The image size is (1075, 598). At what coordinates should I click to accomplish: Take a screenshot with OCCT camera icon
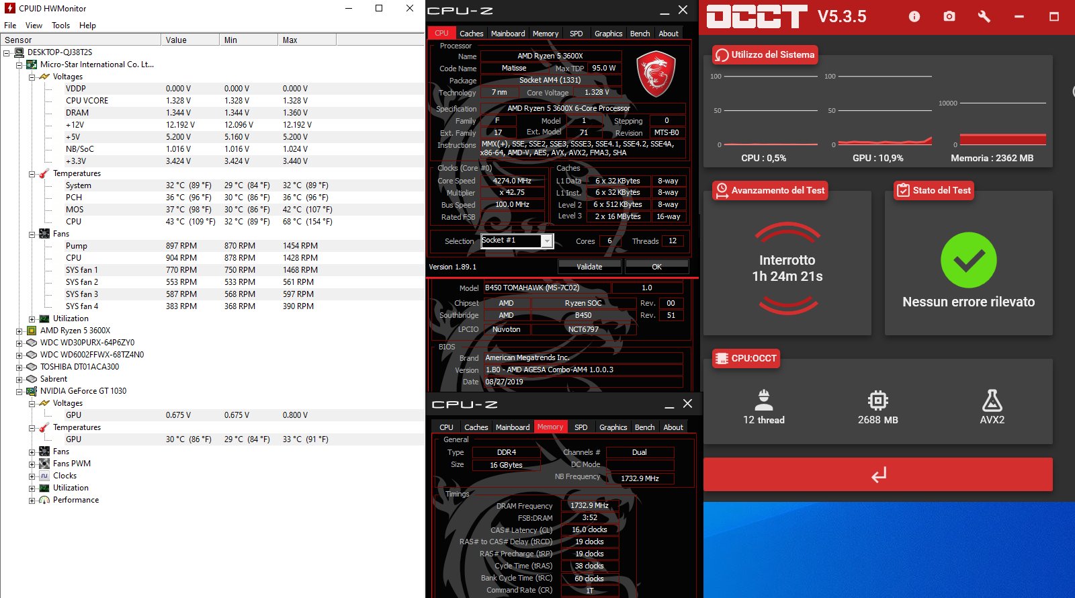click(x=949, y=16)
